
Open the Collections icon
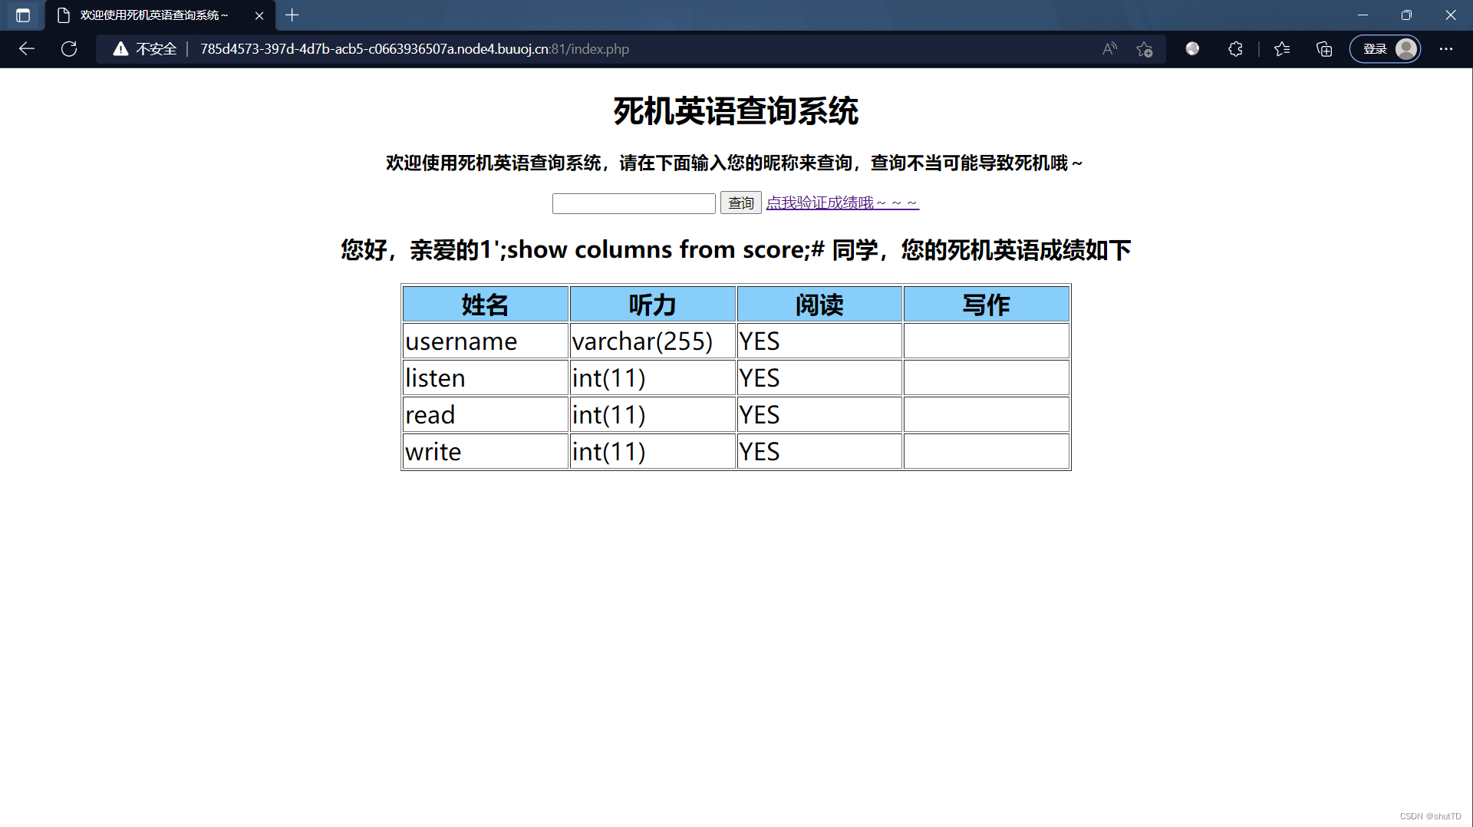(1323, 48)
